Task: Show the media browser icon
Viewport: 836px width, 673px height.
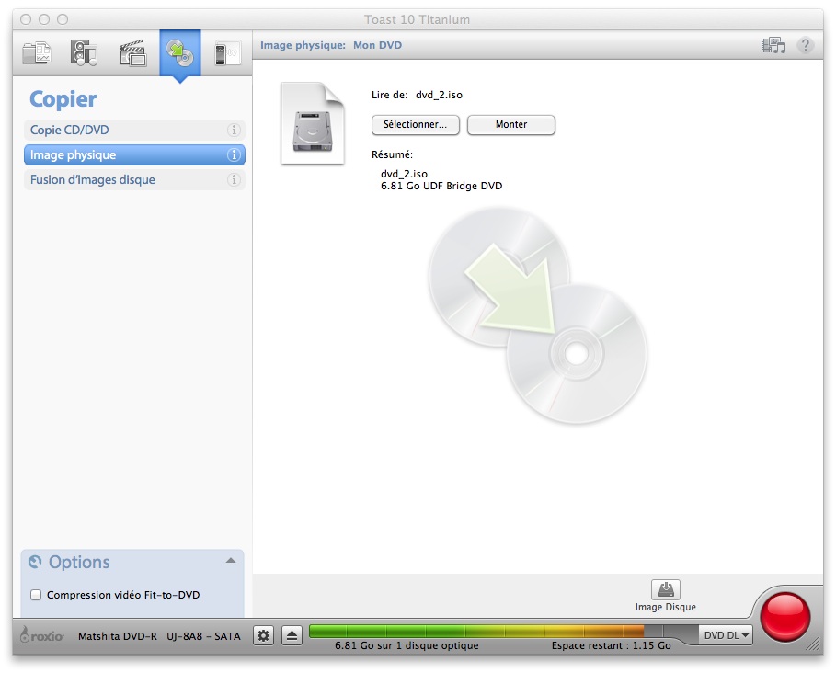Action: coord(773,45)
